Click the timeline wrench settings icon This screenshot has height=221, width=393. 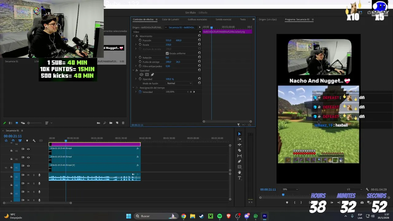tap(34, 141)
